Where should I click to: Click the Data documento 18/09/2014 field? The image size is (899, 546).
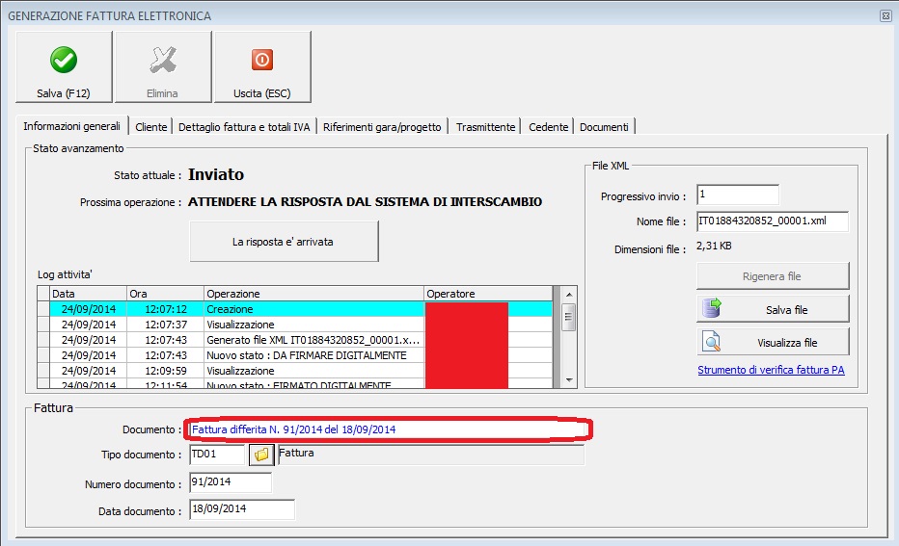(x=242, y=509)
